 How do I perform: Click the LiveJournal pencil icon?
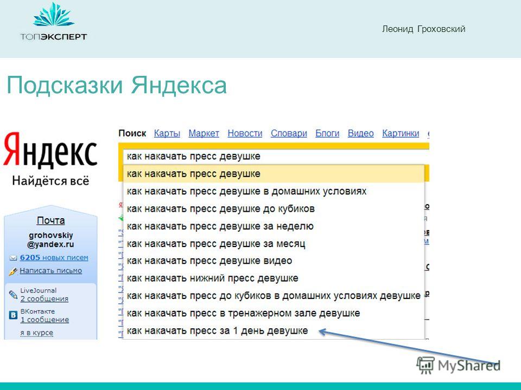pos(13,295)
